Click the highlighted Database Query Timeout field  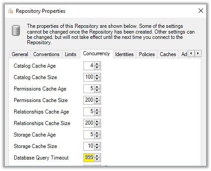click(89, 158)
